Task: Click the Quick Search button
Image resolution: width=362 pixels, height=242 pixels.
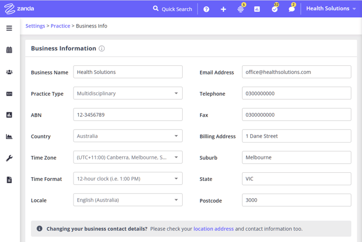Action: [172, 9]
